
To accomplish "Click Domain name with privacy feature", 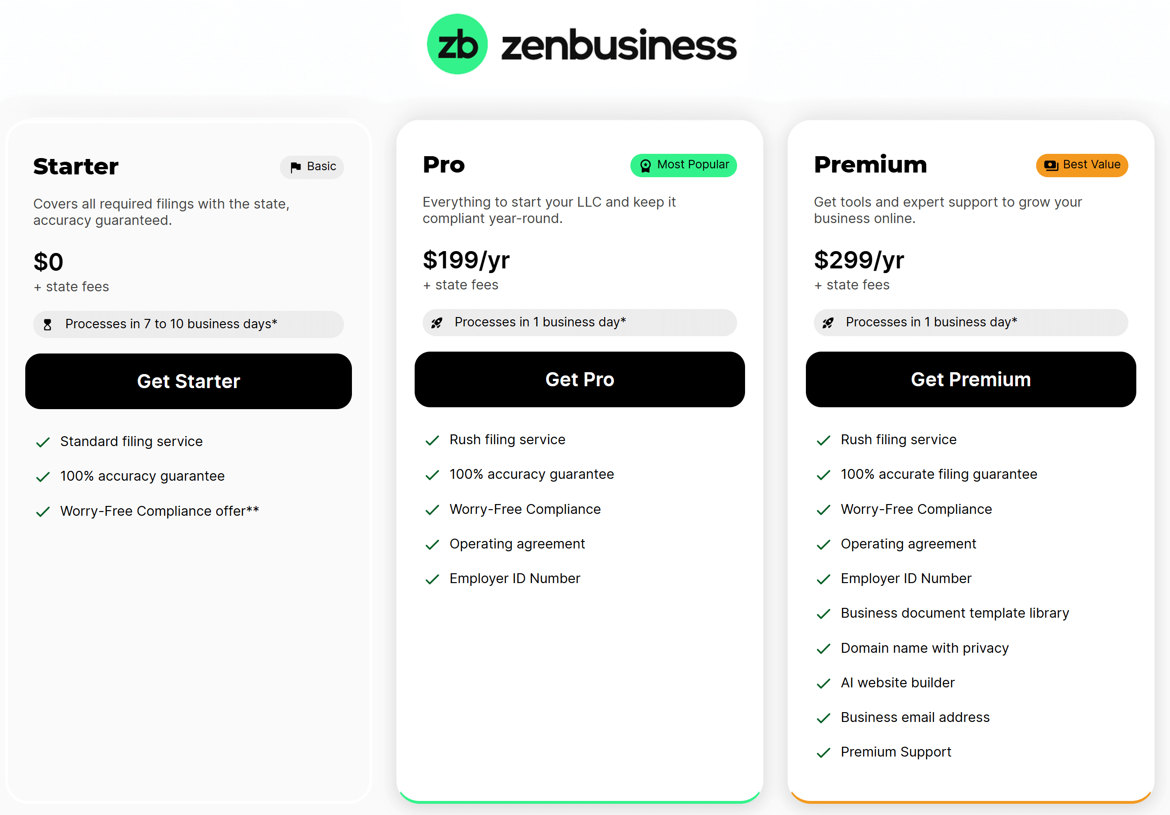I will [924, 648].
